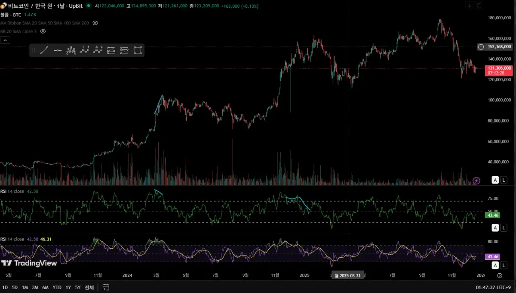Viewport: 516px width, 293px height.
Task: Click the purple-pane RSI 14 close 46.31 legend
Action: [26, 239]
